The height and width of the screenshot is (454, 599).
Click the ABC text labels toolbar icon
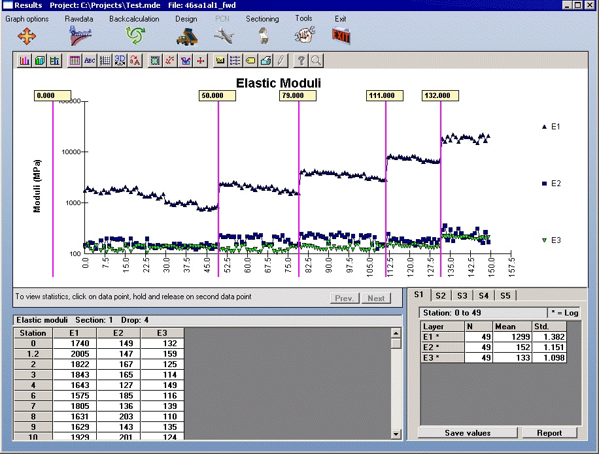coord(90,61)
